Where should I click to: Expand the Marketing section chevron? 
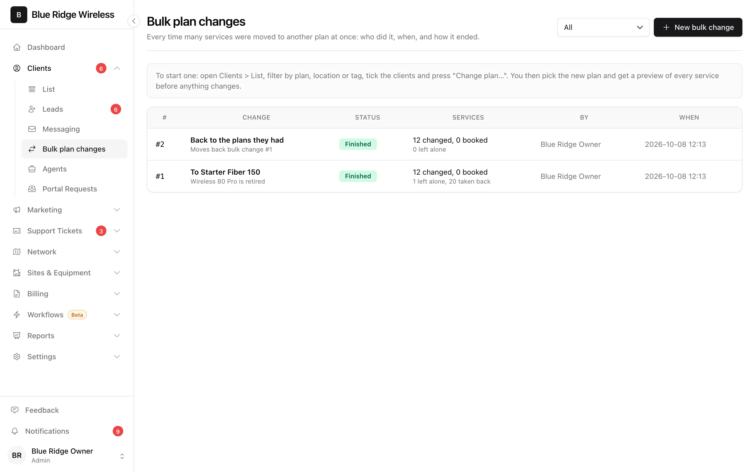click(117, 210)
